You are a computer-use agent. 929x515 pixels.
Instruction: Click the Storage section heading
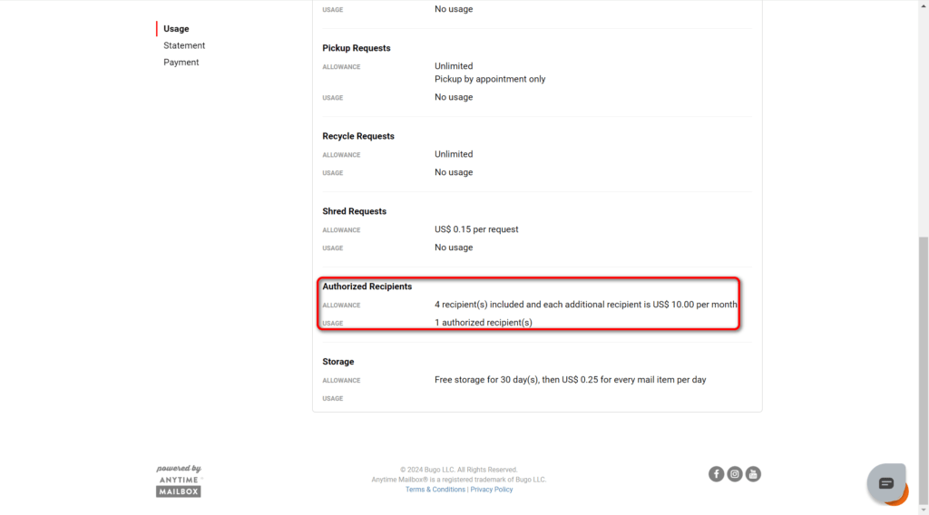pos(338,362)
